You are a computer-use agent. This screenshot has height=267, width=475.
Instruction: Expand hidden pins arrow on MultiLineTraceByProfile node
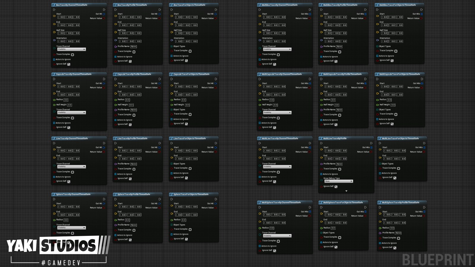point(346,191)
